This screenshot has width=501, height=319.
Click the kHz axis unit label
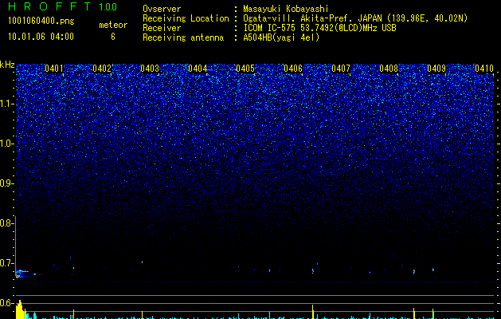click(x=7, y=65)
